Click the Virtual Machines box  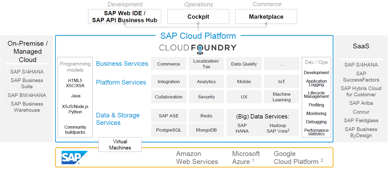pyautogui.click(x=120, y=145)
